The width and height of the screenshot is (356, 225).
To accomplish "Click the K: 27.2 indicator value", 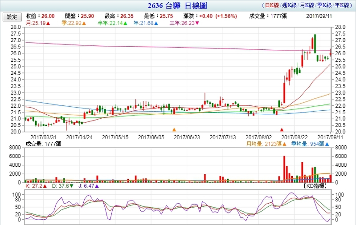I will (x=36, y=186).
